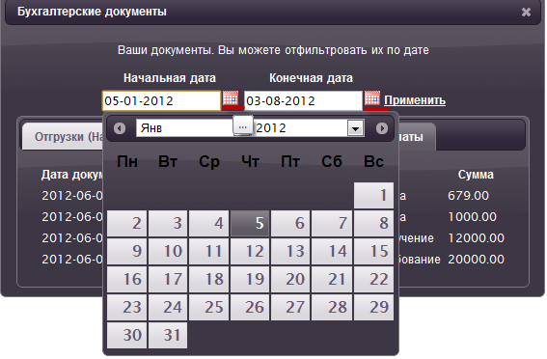The height and width of the screenshot is (359, 547).
Task: Select day 23 in the calendar
Action: click(x=126, y=307)
